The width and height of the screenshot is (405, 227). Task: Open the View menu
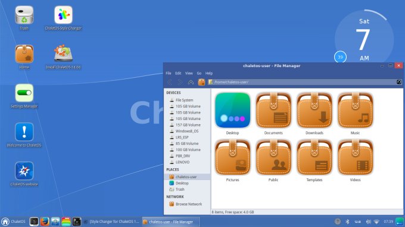[x=189, y=73]
